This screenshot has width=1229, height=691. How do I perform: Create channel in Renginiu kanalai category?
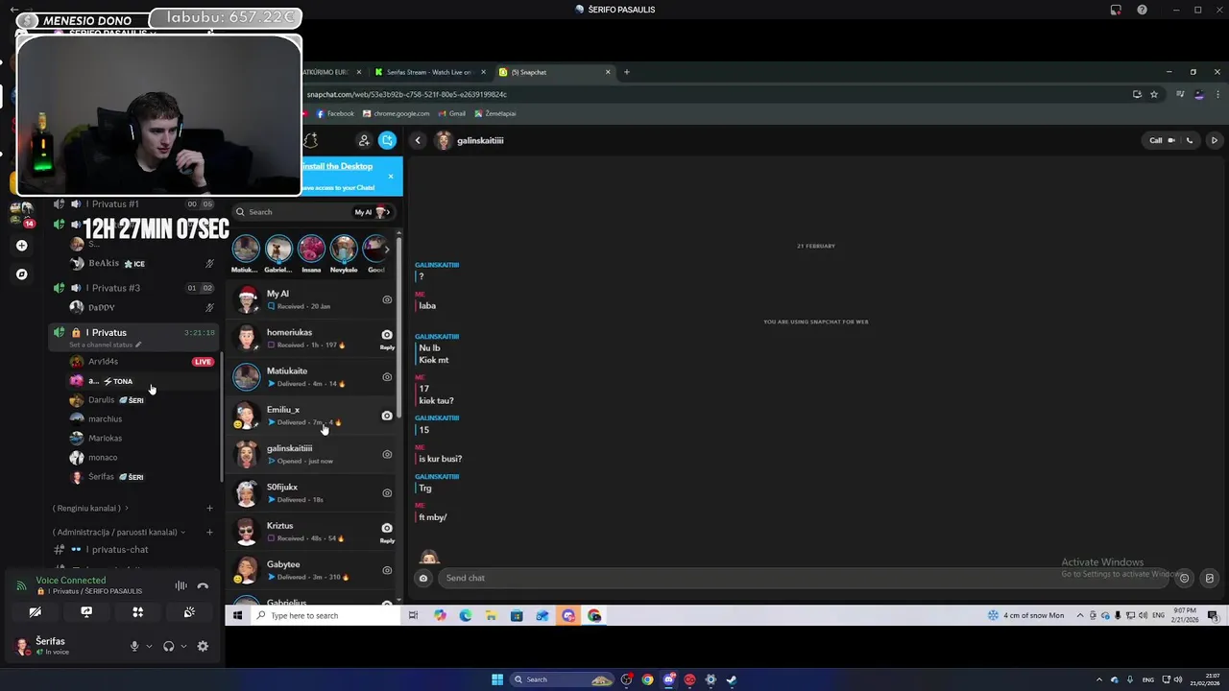click(209, 508)
